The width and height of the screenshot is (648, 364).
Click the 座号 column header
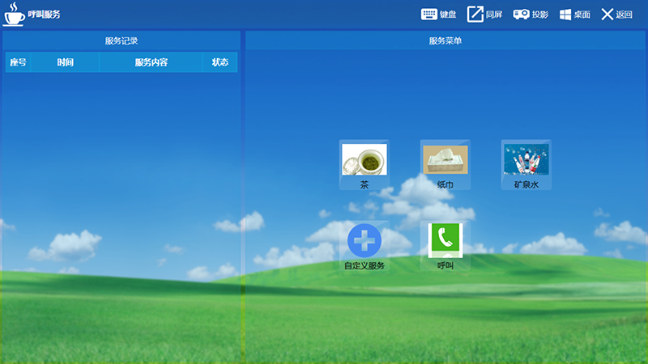tap(18, 62)
